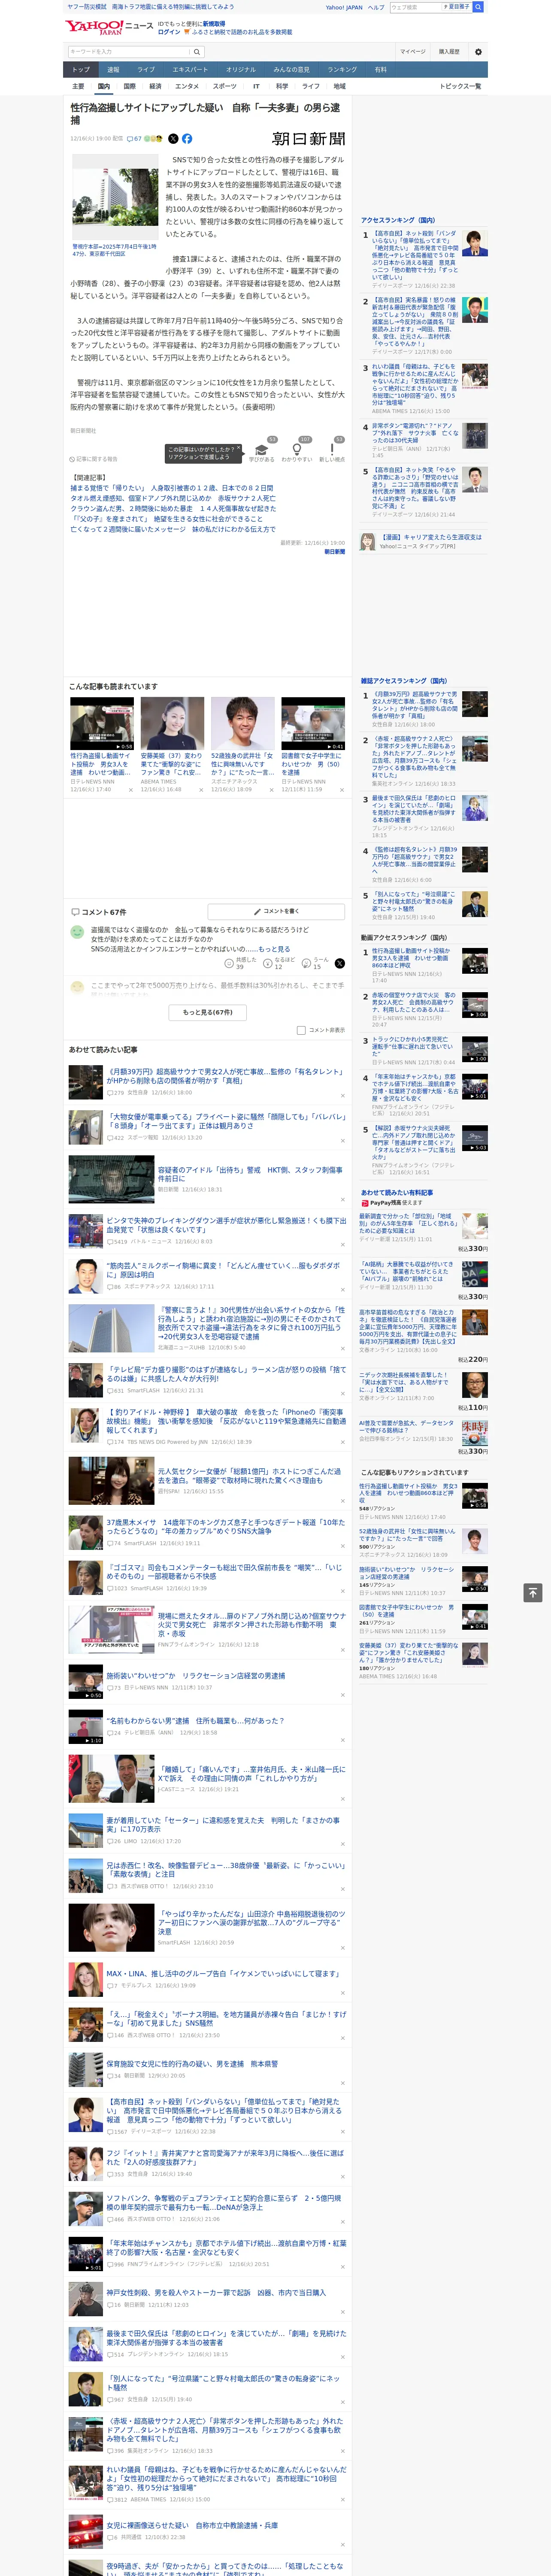
Task: Expand all comments via もっと見る(67件) button
Action: click(208, 1012)
